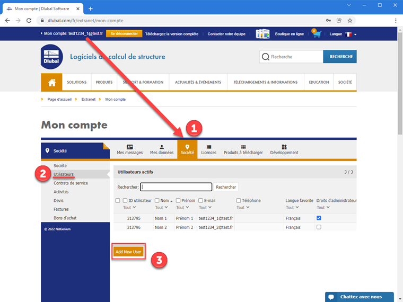Viewport: 403px width, 302px height.
Task: Click the Extranet breadcrumb link
Action: click(x=89, y=100)
